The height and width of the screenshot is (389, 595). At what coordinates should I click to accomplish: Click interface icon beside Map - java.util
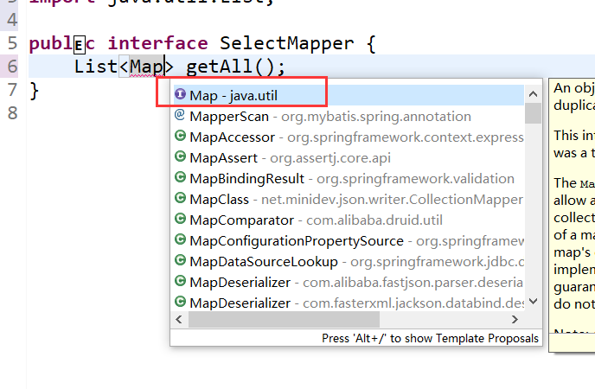(x=180, y=93)
